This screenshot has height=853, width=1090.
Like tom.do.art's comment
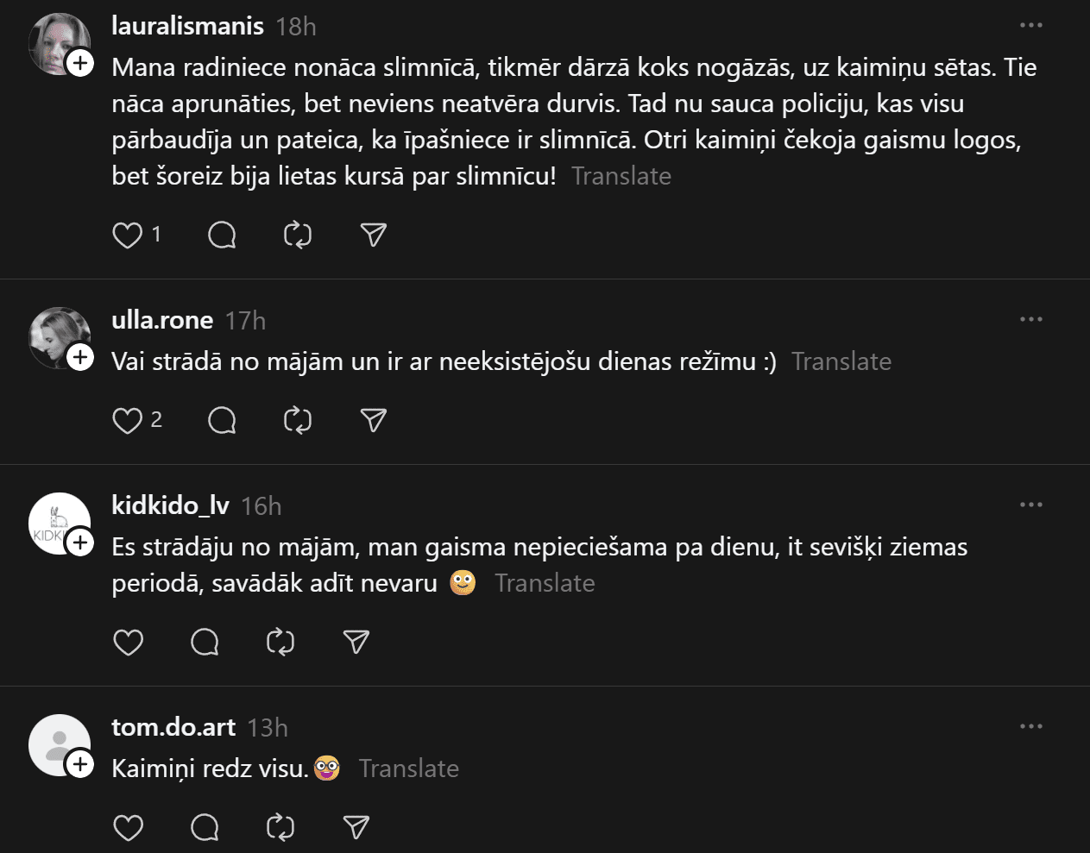[x=128, y=828]
